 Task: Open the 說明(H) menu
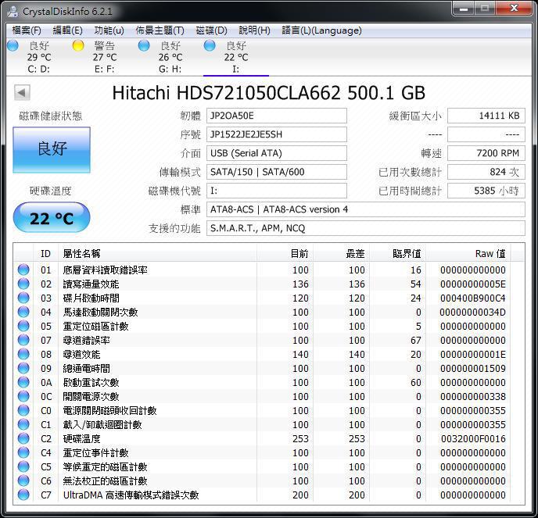(x=254, y=30)
